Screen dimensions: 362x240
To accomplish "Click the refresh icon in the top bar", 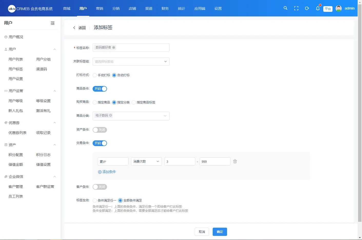I will [x=307, y=8].
